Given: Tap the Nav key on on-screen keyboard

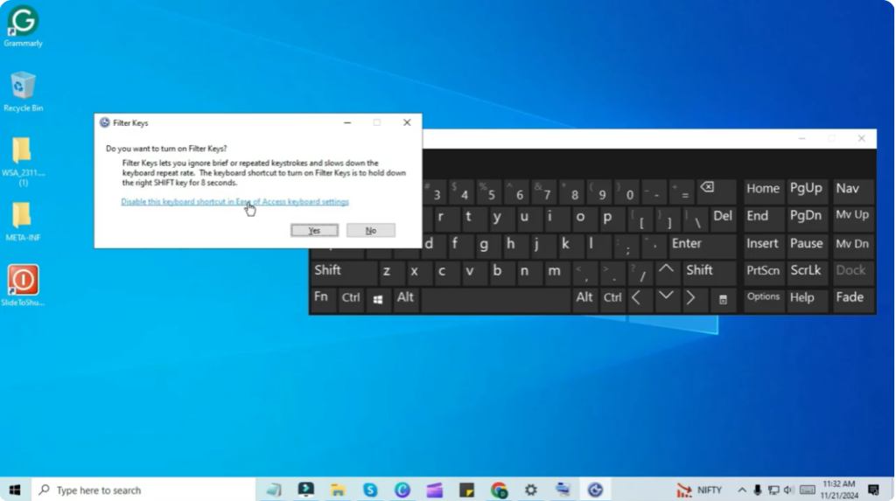Looking at the screenshot, I should point(852,191).
